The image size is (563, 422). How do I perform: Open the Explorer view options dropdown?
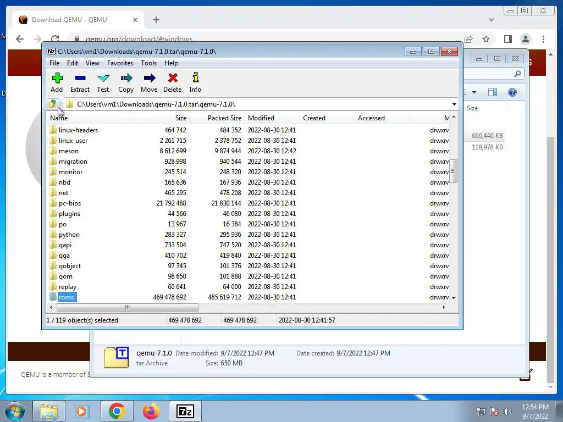(x=474, y=92)
